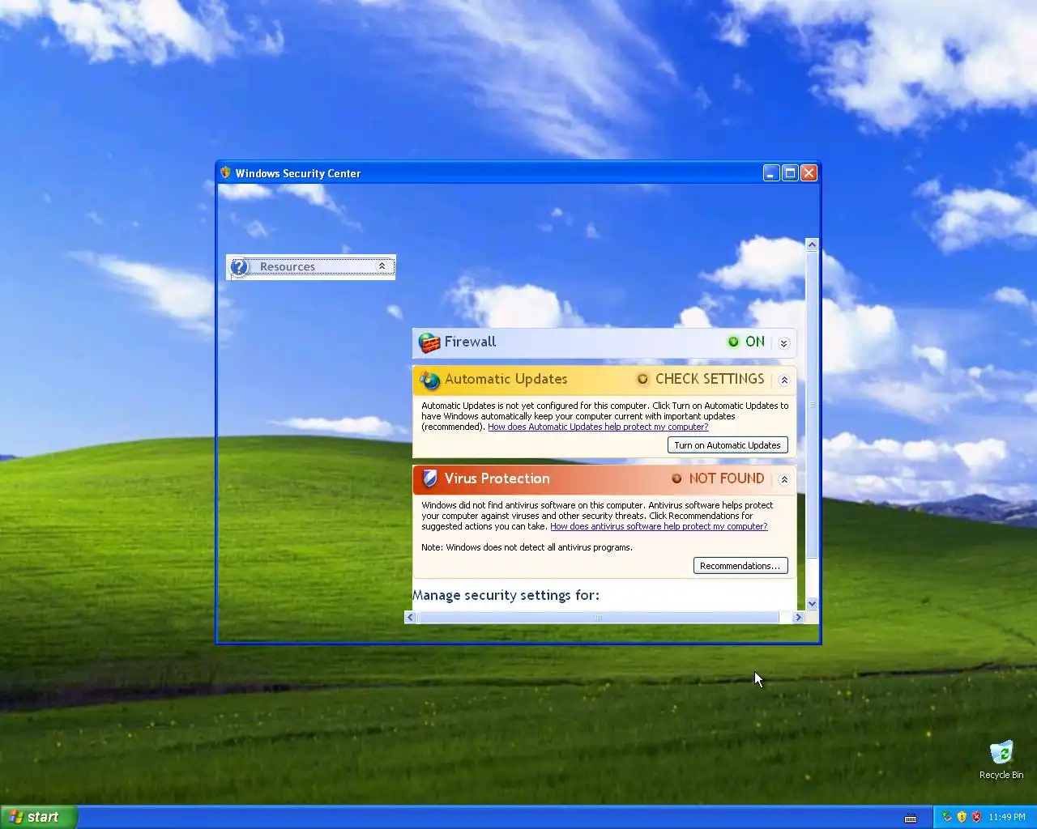This screenshot has height=829, width=1037.
Task: Click the Resources question mark icon
Action: coord(239,267)
